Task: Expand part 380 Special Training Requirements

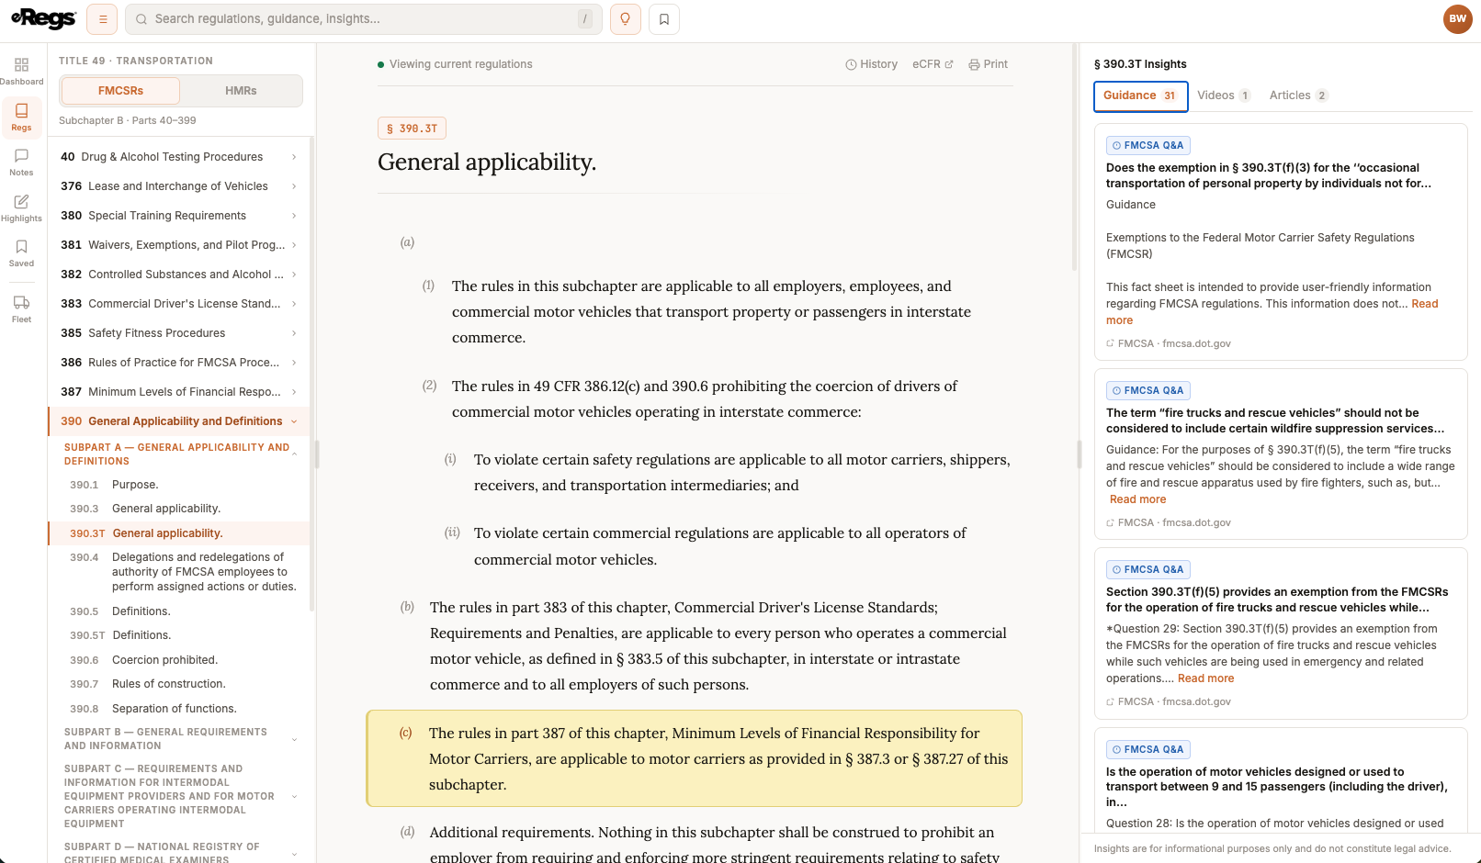Action: (x=179, y=216)
